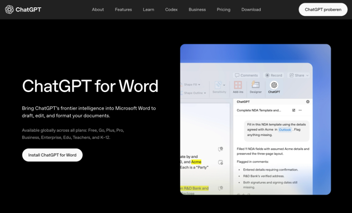Click the new chat edit icon
Viewport: 352px width, 213px height.
click(294, 110)
